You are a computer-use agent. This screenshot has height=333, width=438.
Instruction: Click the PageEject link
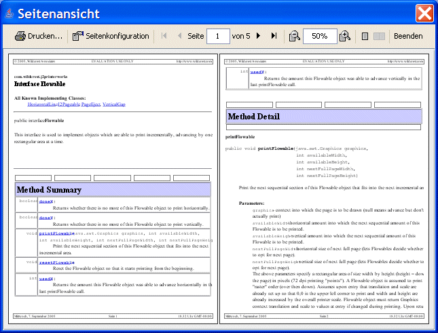tap(91, 104)
